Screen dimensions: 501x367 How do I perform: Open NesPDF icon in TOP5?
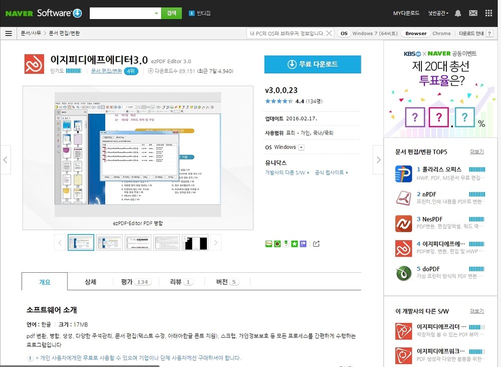click(403, 224)
